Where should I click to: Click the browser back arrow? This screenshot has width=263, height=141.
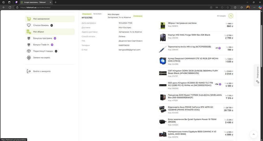(4, 7)
